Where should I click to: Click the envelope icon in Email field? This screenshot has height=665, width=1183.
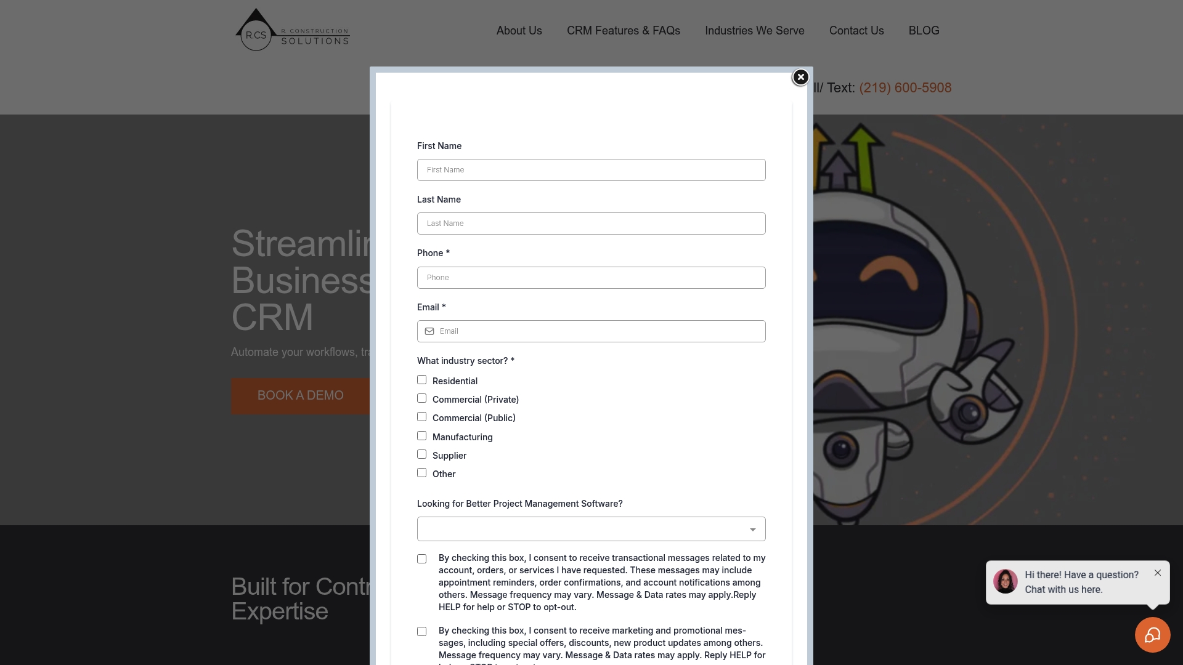pyautogui.click(x=429, y=331)
